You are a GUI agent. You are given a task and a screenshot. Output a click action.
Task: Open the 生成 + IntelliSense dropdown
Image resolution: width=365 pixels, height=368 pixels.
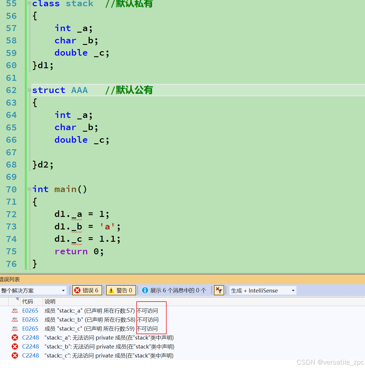point(263,291)
